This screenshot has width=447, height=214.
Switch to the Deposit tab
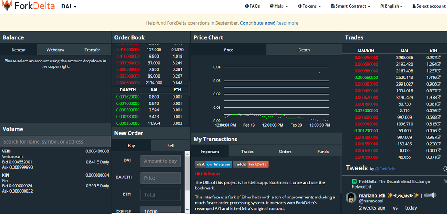[18, 50]
